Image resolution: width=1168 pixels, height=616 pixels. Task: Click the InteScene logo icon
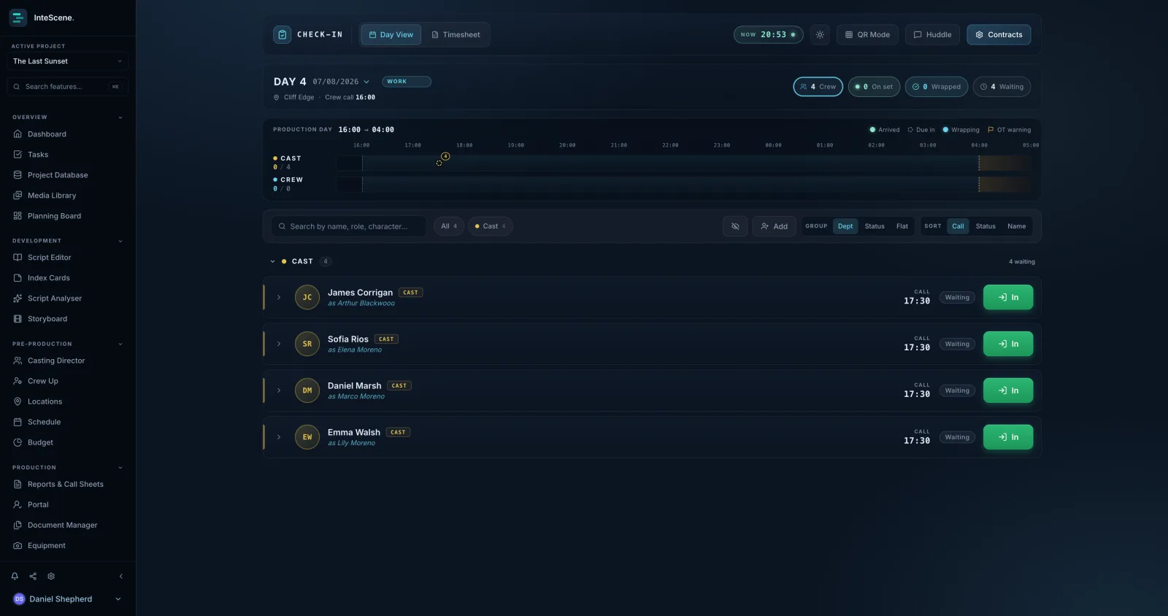click(18, 18)
